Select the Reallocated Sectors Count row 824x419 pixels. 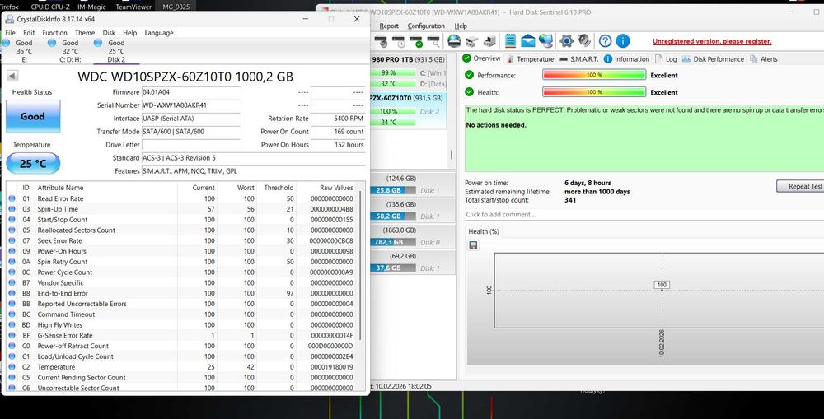[181, 230]
